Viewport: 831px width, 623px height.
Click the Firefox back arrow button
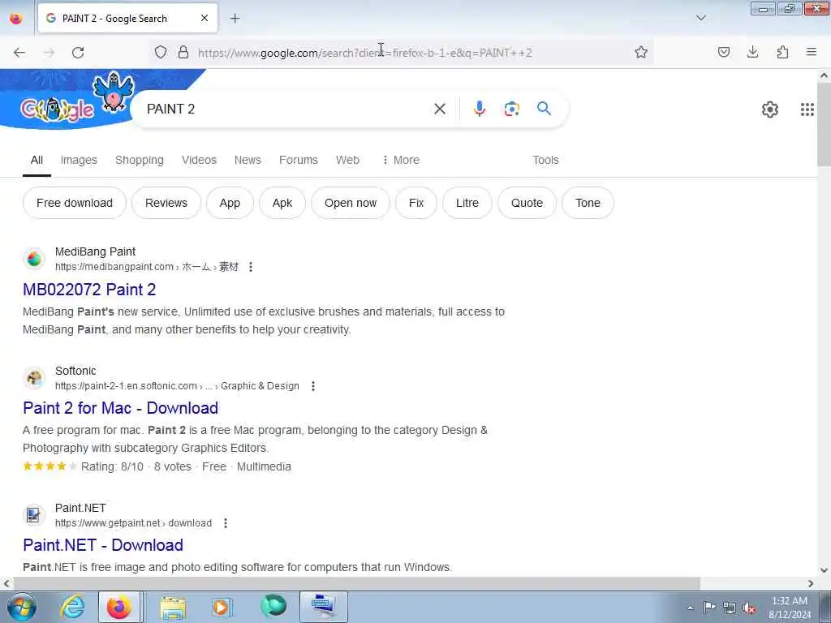[19, 53]
